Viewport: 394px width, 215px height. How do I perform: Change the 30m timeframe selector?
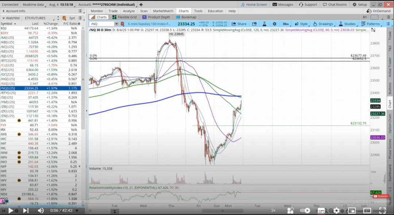point(286,24)
